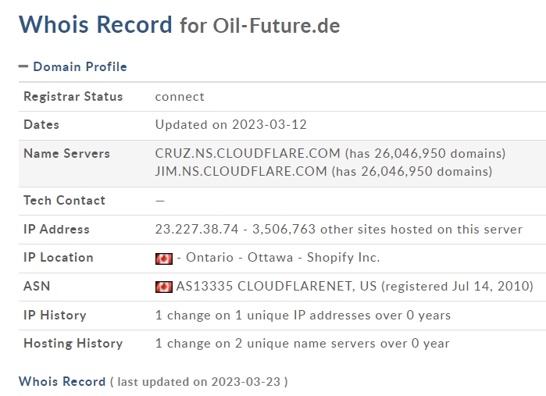Image resolution: width=546 pixels, height=396 pixels.
Task: Click the IP address 23.227.38.74
Action: [x=197, y=229]
